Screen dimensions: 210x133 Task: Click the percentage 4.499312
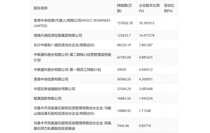[146, 70]
